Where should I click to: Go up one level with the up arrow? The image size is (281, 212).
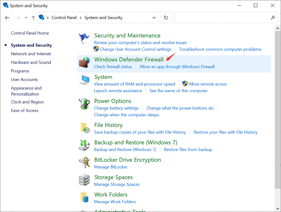point(33,18)
